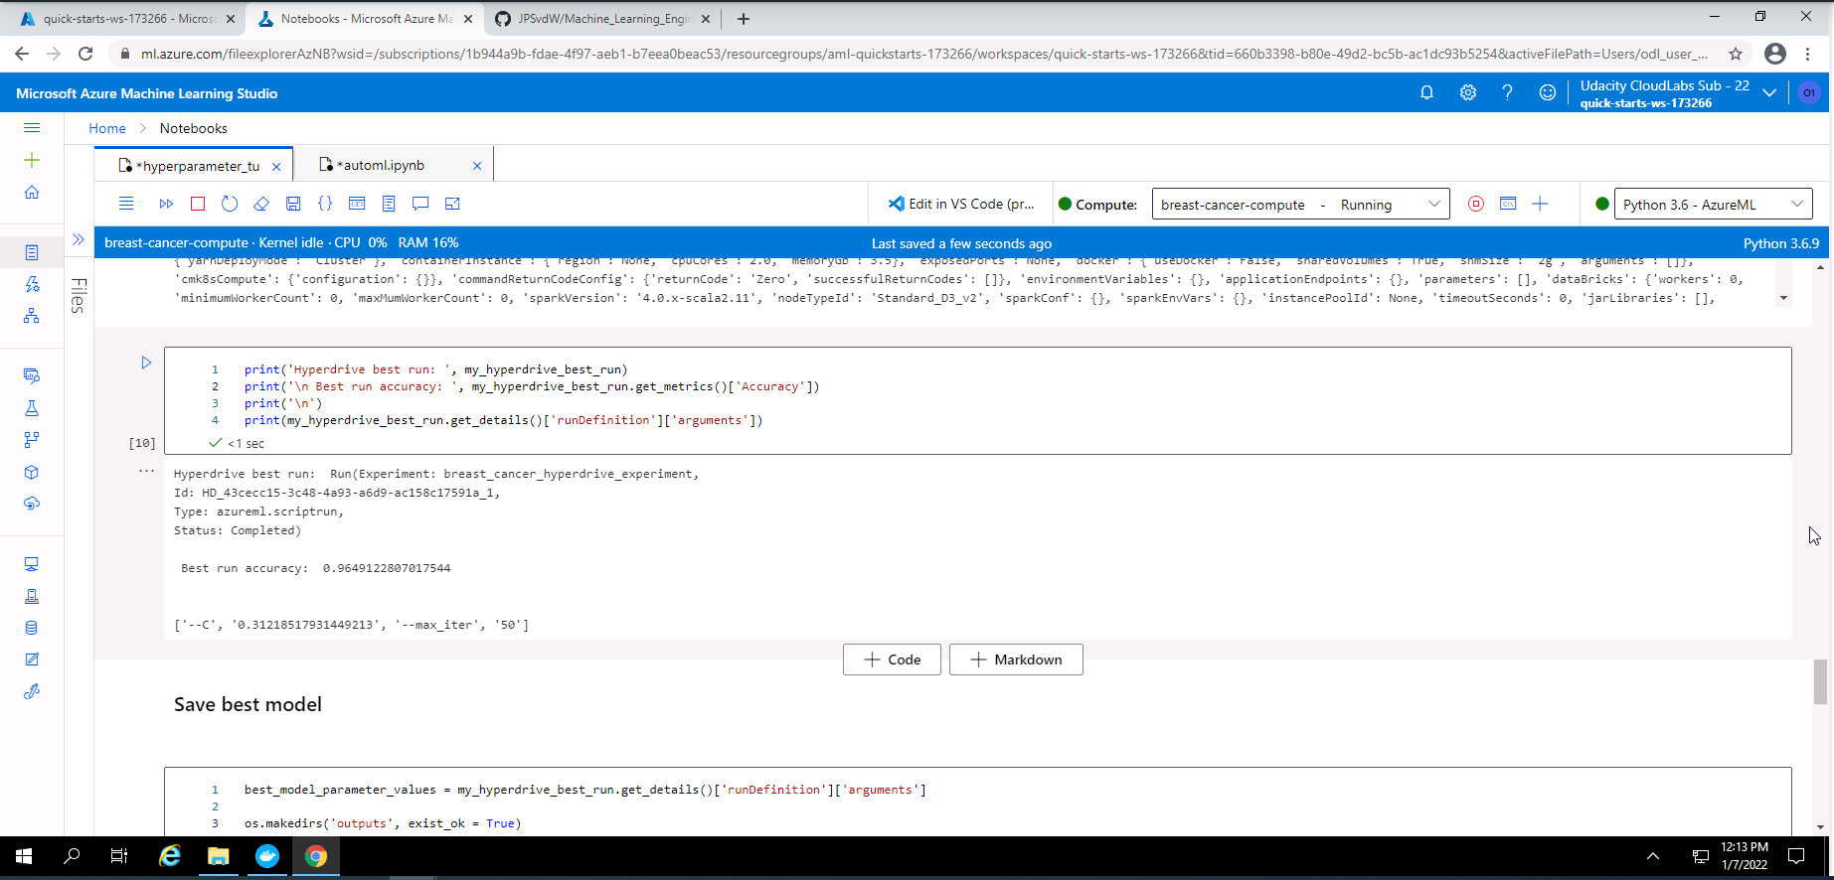
Task: Run all cells with the double-arrow icon
Action: point(166,204)
